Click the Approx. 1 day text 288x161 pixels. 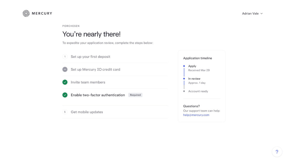[197, 83]
